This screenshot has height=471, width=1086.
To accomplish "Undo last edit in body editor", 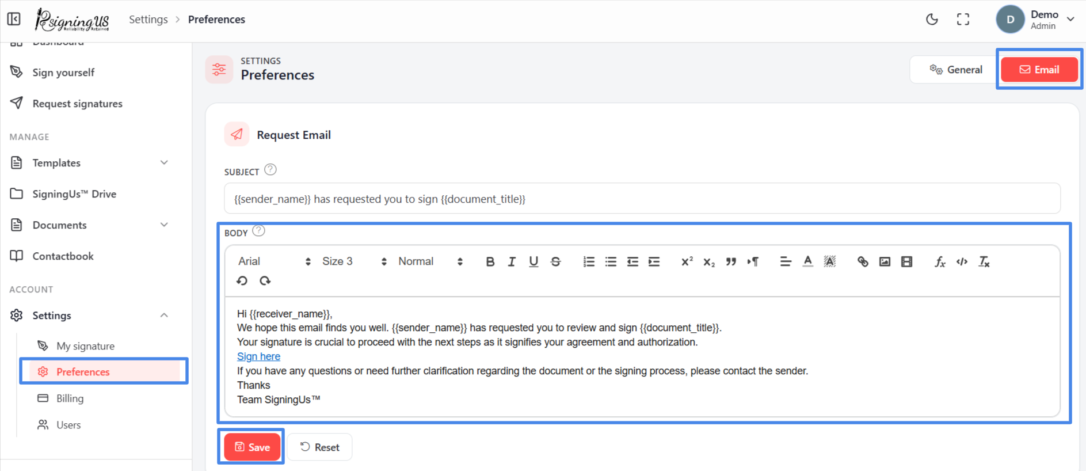I will [242, 280].
